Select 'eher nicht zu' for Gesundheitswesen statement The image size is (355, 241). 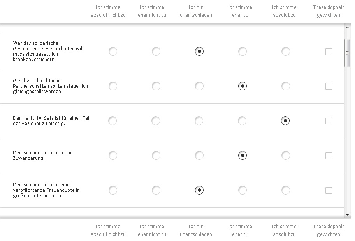[156, 51]
